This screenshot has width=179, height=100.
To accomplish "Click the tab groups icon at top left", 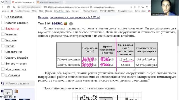I will (6, 2).
